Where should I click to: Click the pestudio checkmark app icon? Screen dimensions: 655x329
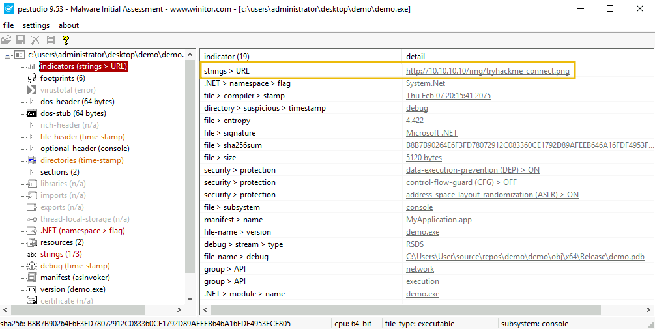pyautogui.click(x=8, y=8)
